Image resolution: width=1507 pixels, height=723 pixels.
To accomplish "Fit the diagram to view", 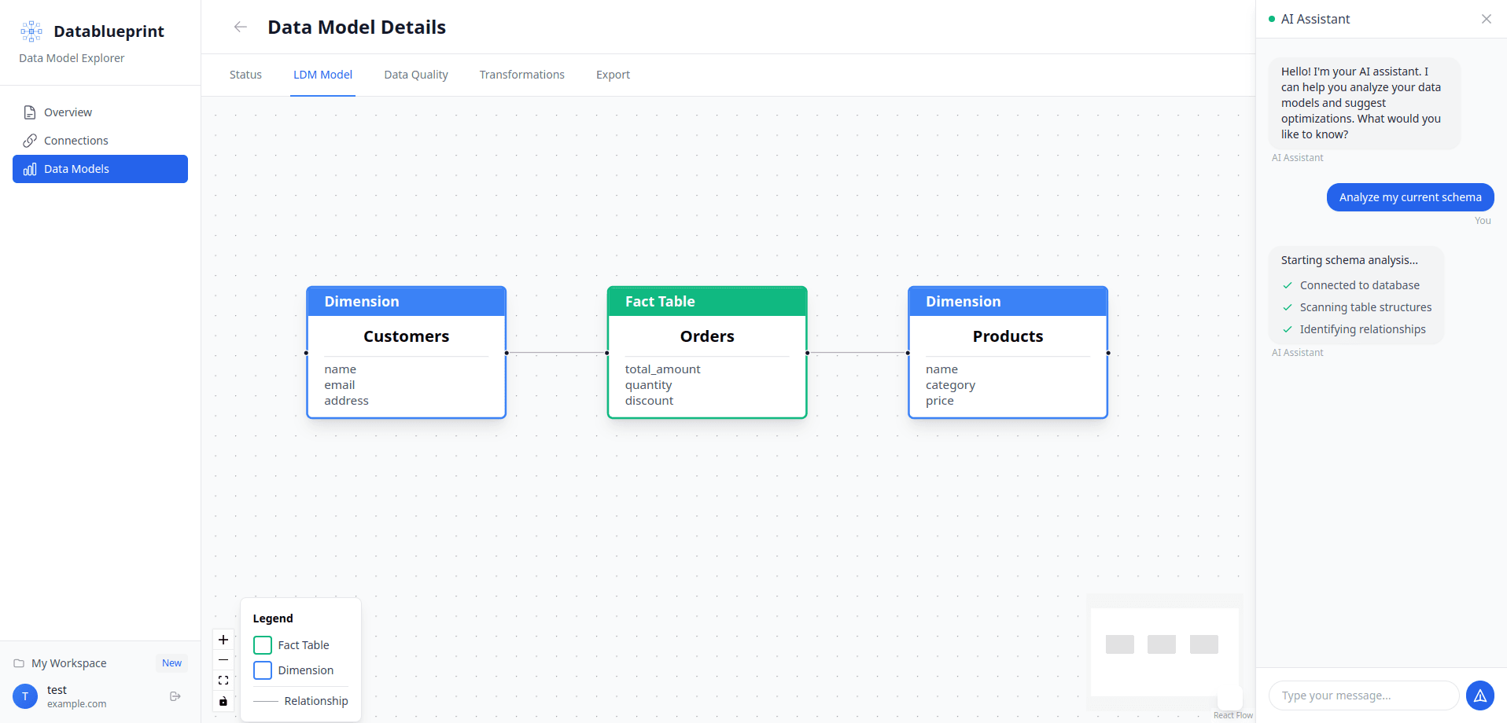I will coord(223,681).
